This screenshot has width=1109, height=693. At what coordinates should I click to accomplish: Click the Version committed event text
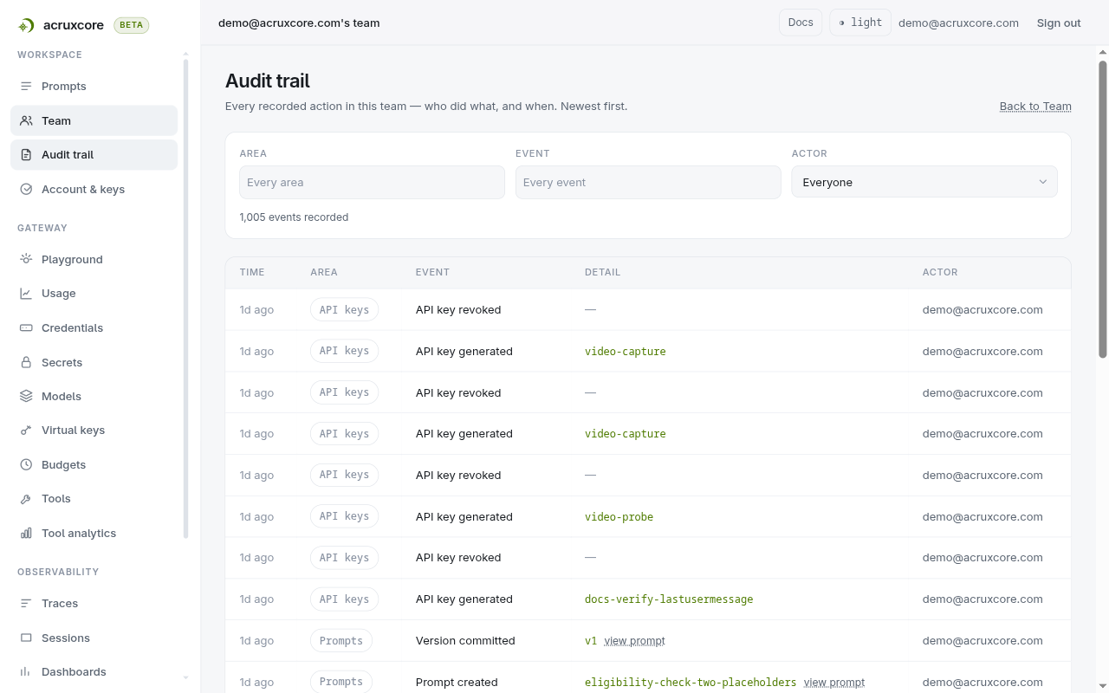coord(465,641)
